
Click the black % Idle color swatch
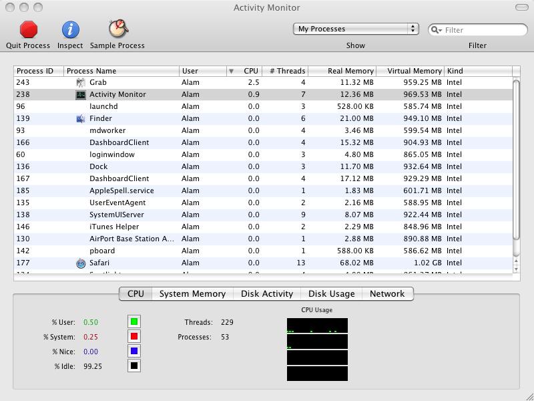pyautogui.click(x=134, y=366)
